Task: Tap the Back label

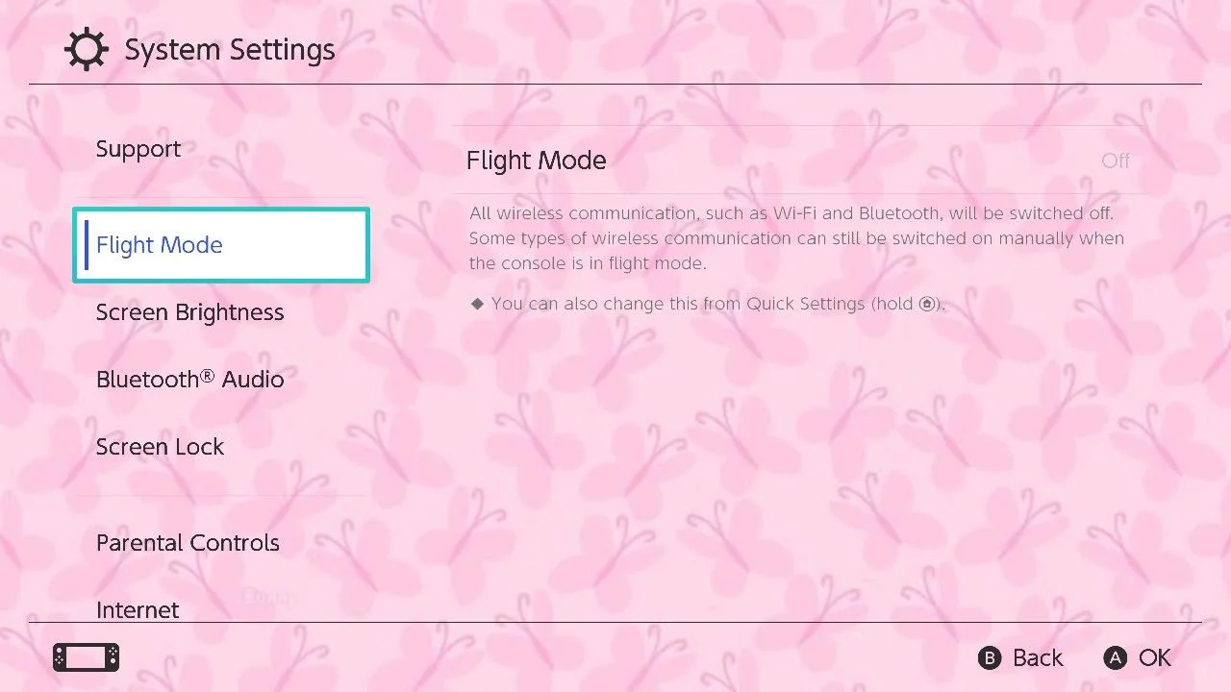Action: (1038, 657)
